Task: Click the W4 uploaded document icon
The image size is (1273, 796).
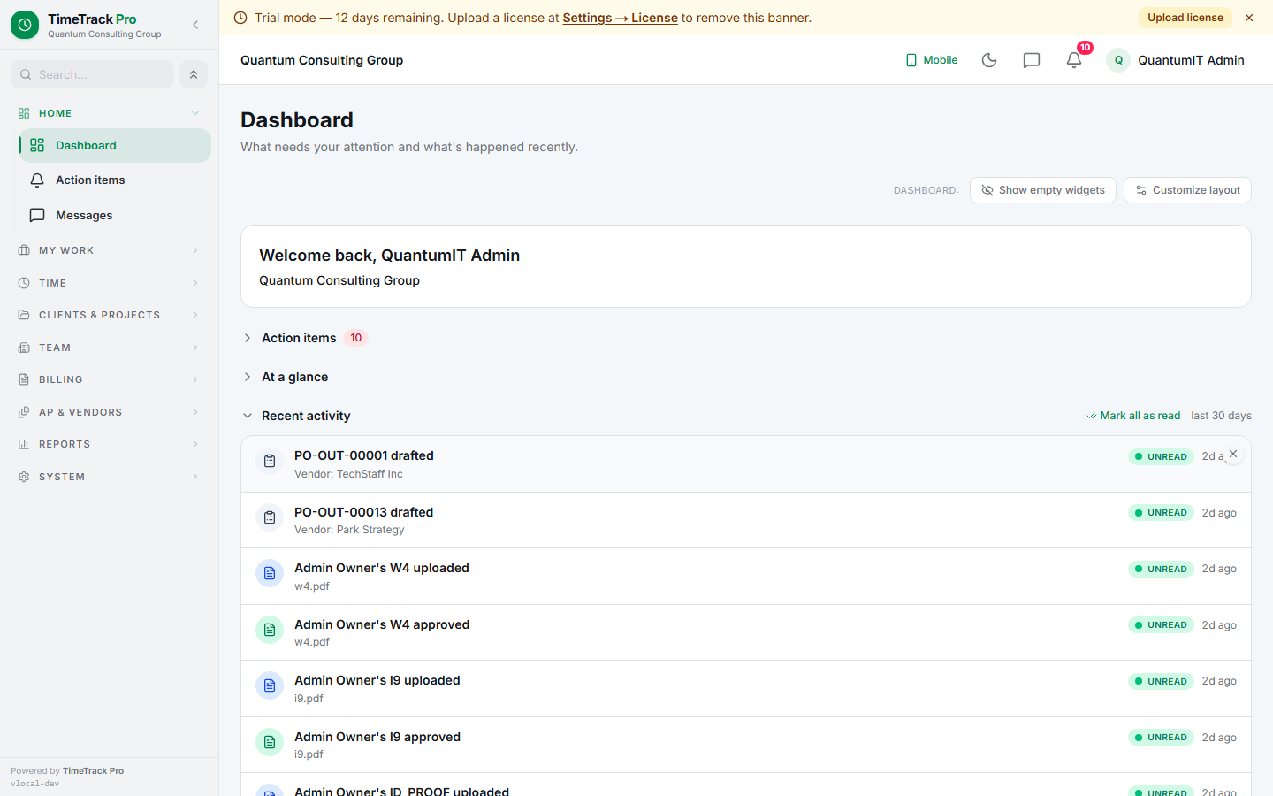Action: pos(270,573)
